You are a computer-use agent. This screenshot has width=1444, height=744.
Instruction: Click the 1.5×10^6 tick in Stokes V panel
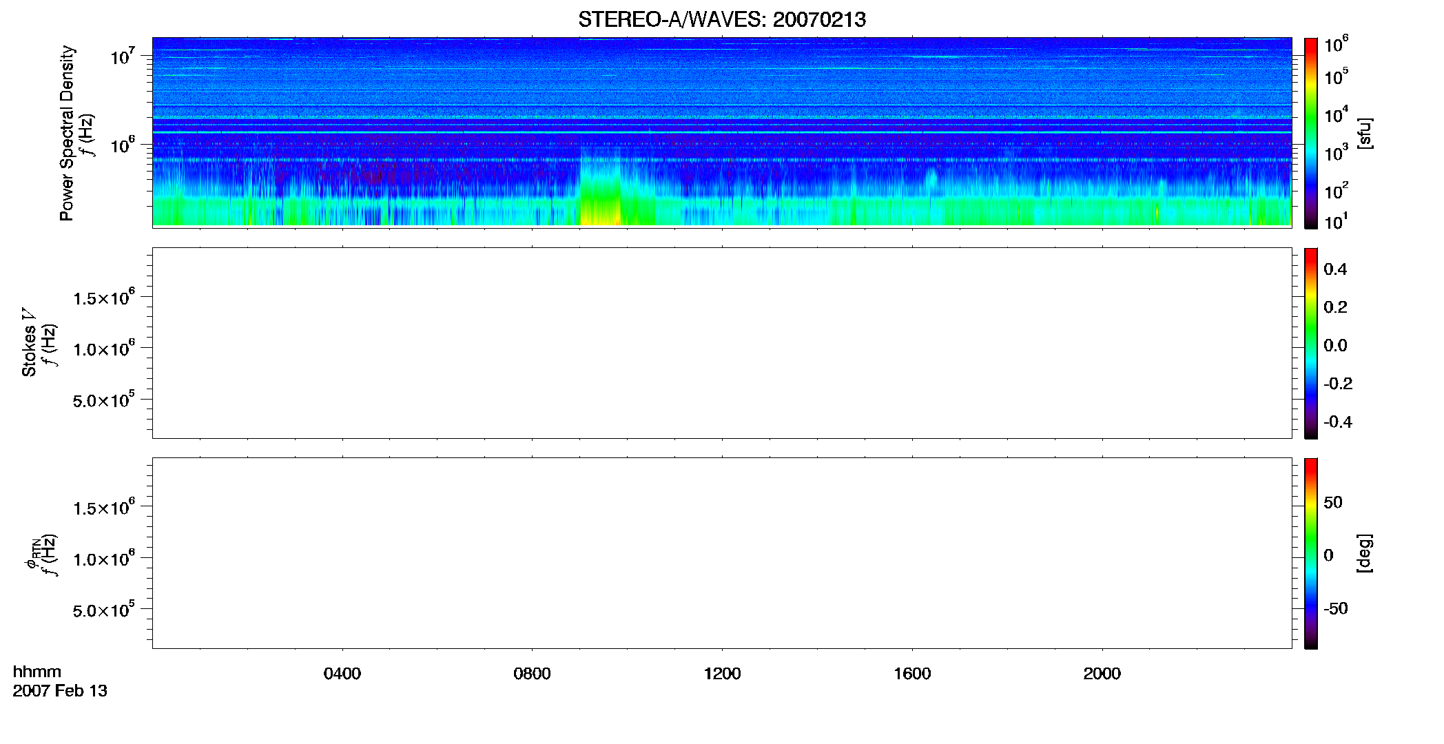pyautogui.click(x=104, y=297)
